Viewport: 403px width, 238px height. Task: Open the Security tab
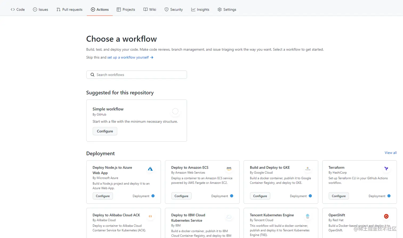(x=174, y=10)
